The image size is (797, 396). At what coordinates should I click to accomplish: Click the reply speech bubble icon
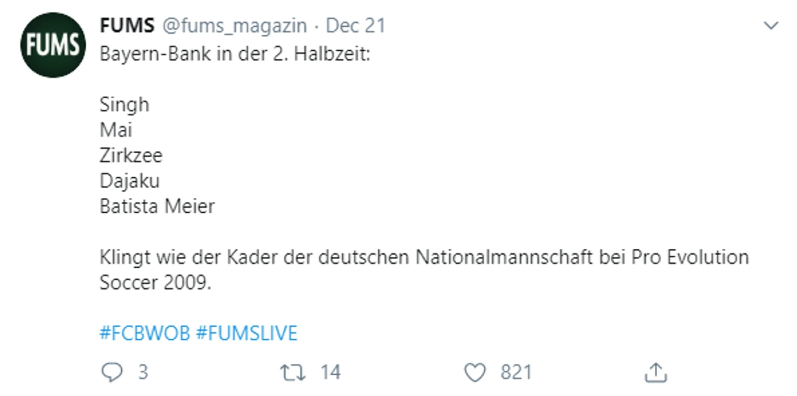coord(112,373)
